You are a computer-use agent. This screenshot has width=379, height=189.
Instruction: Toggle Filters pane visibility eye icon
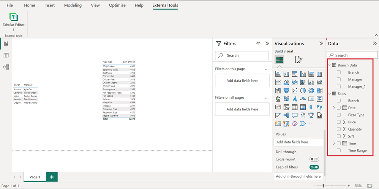coord(258,44)
